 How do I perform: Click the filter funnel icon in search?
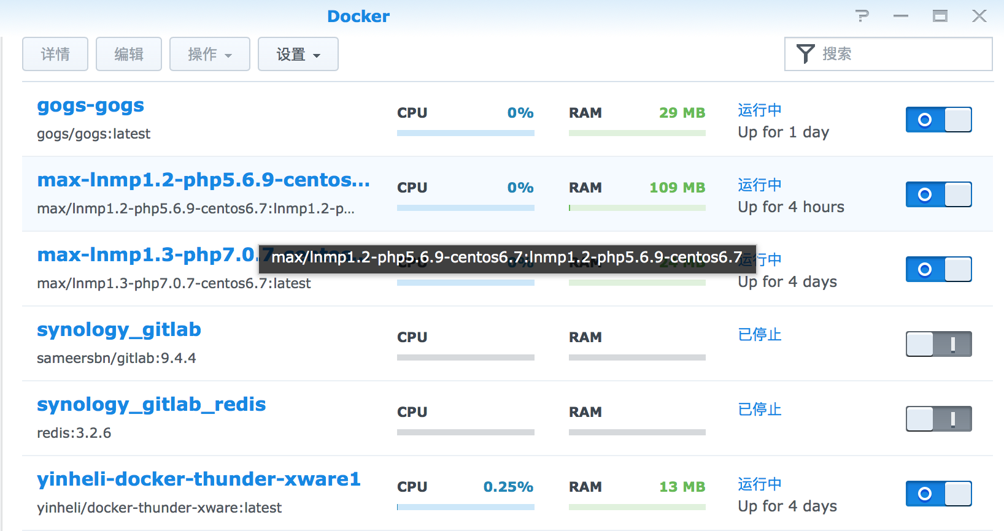[805, 54]
